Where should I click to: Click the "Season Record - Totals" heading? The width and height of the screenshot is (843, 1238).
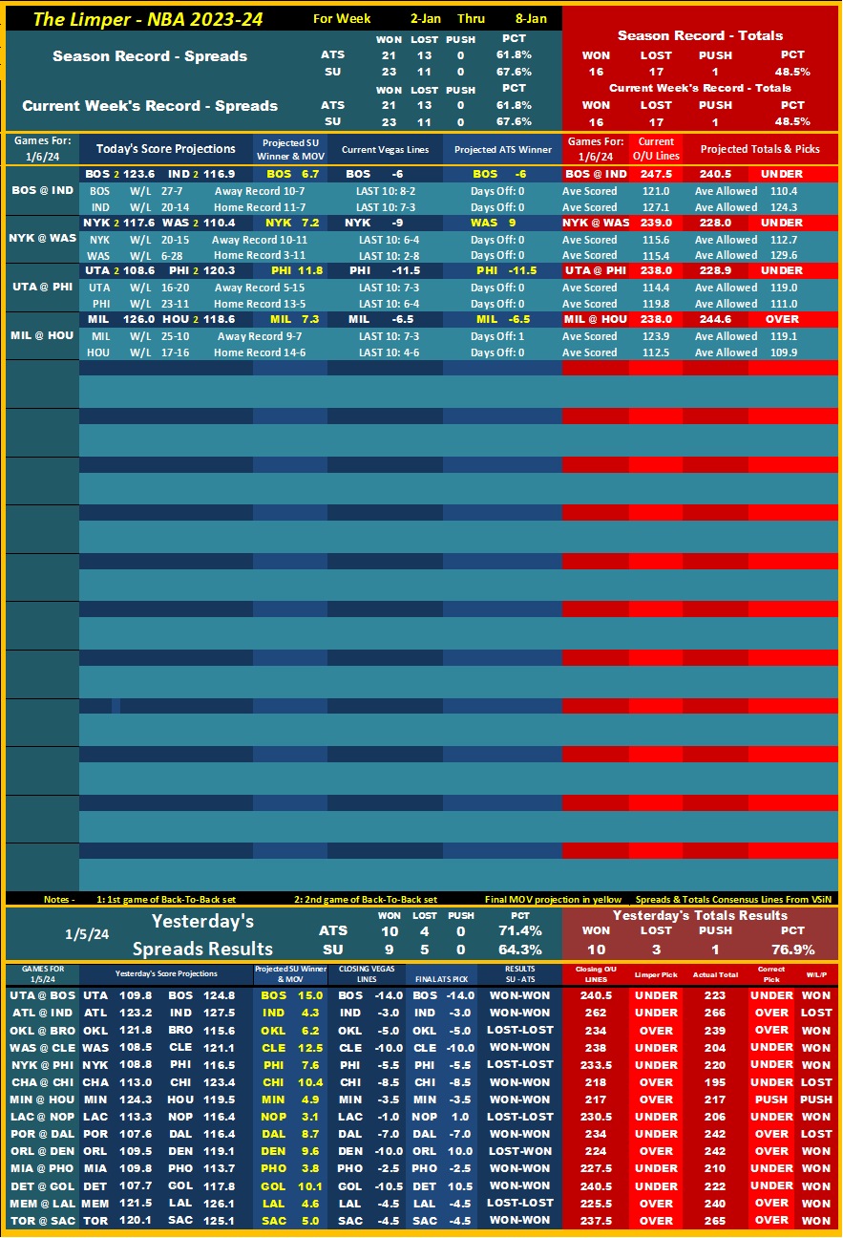coord(700,35)
